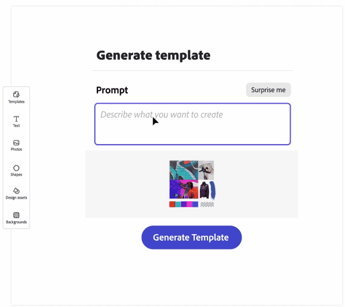Screen dimensions: 345x307
Task: Pick the blue color swatch
Action: point(196,204)
